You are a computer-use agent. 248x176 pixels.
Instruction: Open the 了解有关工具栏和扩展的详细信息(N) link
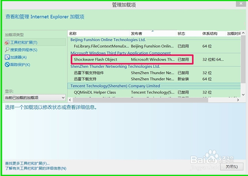(36, 169)
